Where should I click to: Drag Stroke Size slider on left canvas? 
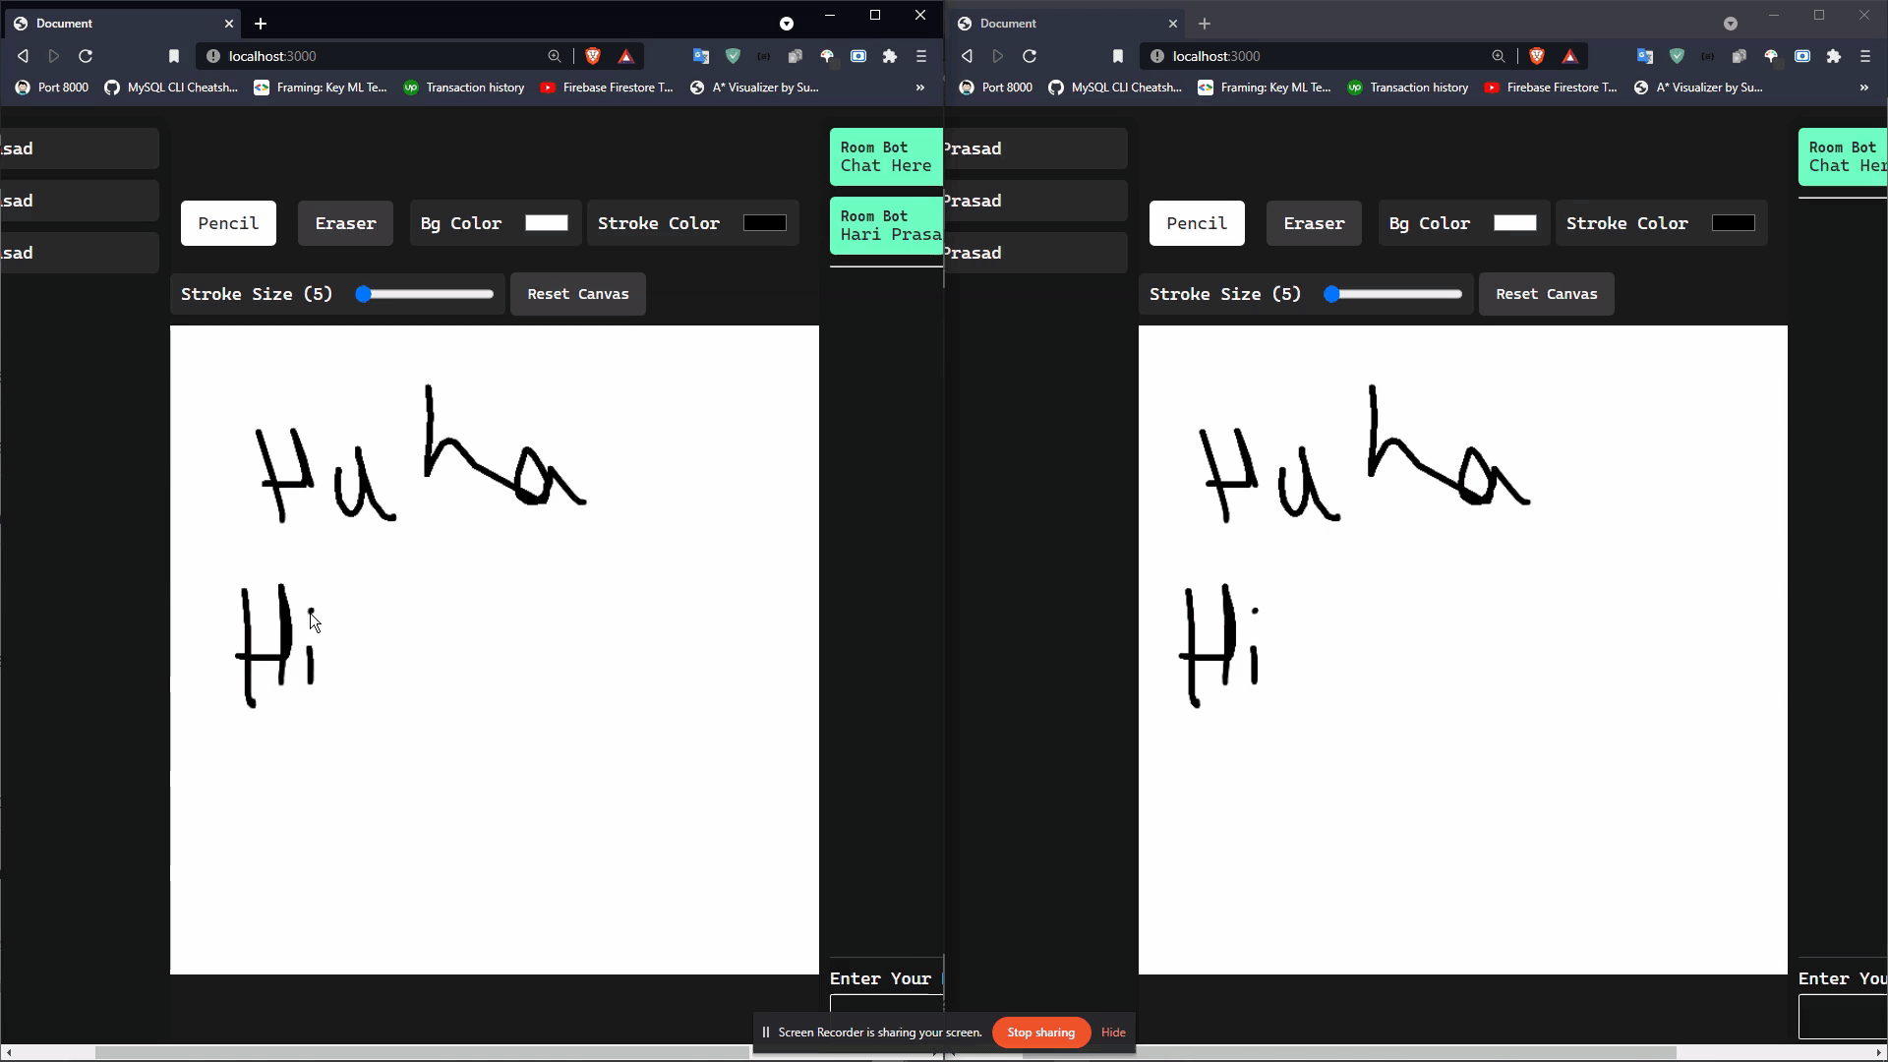[x=363, y=293]
